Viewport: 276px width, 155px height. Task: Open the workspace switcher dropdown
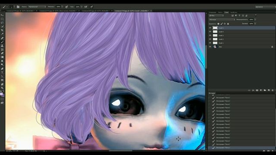[266, 7]
